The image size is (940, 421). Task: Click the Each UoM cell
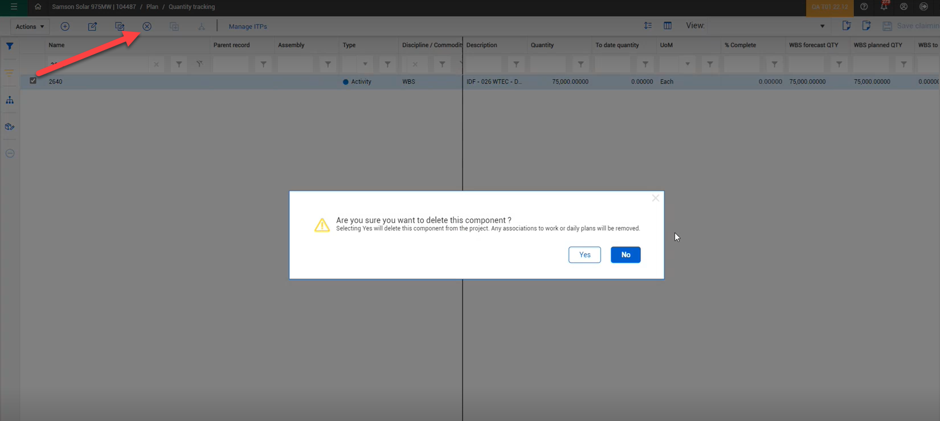(x=667, y=81)
